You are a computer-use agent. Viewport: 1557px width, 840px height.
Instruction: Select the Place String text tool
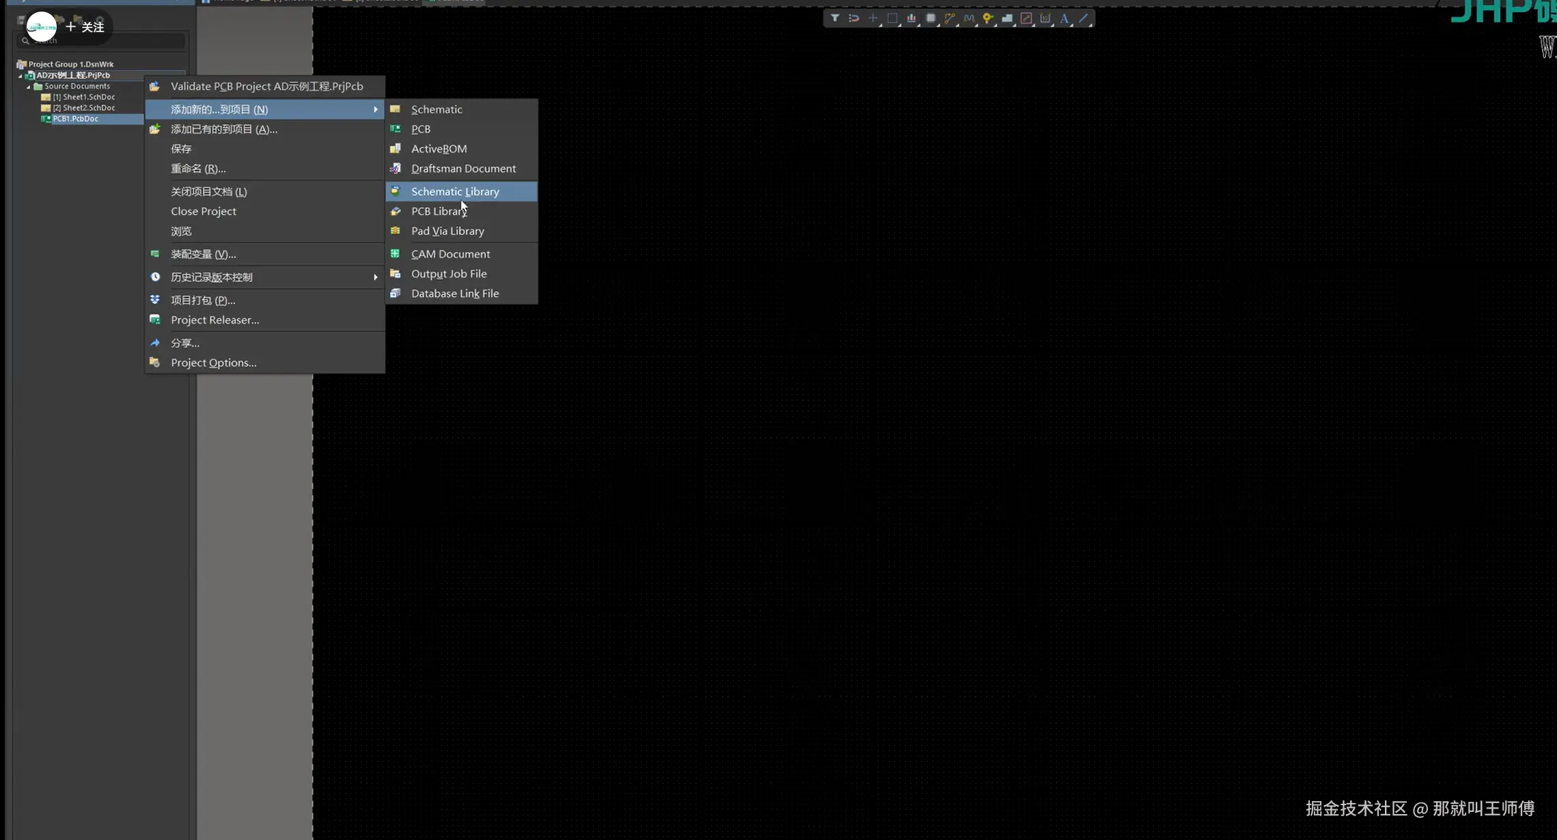click(x=1064, y=18)
